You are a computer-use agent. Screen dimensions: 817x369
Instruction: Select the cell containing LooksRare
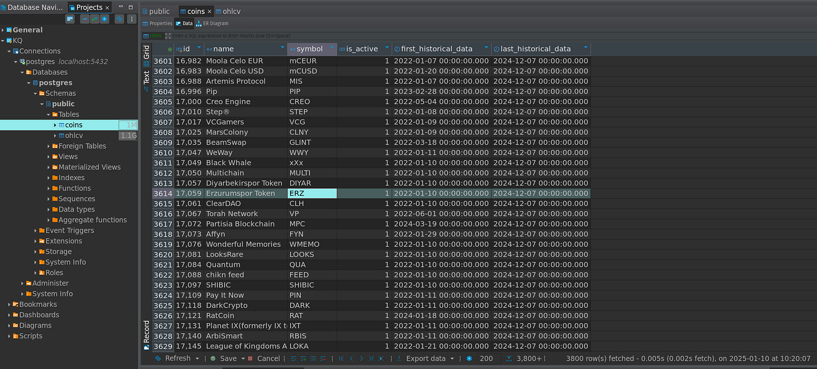(246, 254)
